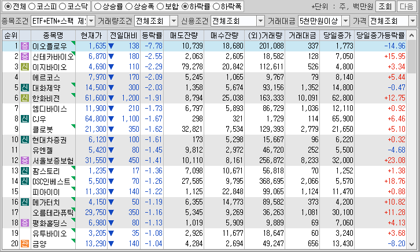This screenshot has height=252, width=420.
Task: Open the 거래량조건 dropdown
Action: (x=174, y=21)
